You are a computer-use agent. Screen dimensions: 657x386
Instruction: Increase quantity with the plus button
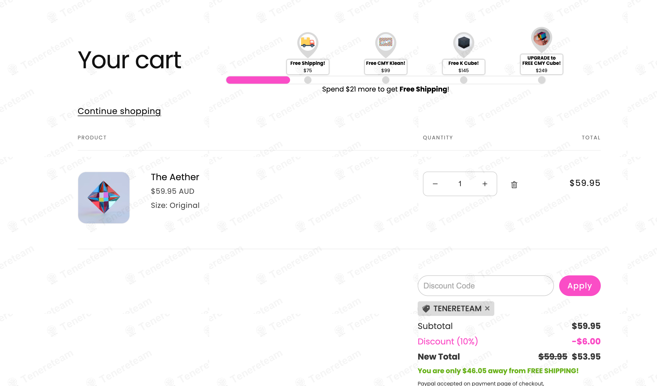485,184
